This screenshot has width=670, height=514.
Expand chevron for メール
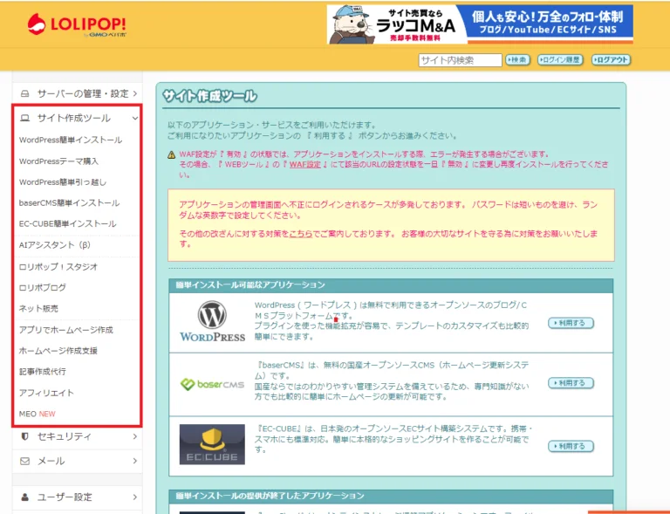coord(134,461)
